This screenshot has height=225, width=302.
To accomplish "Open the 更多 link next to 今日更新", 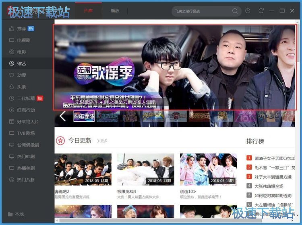I will coord(102,141).
